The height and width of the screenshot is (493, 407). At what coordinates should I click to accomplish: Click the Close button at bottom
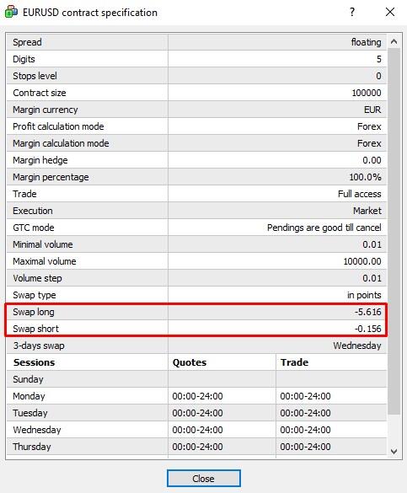[x=204, y=479]
